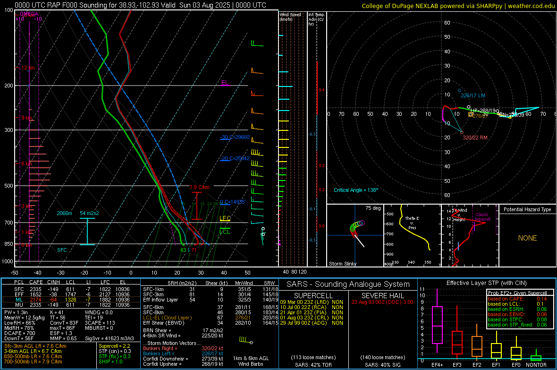
Task: Click the OMEGA label at top left
Action: point(29,14)
